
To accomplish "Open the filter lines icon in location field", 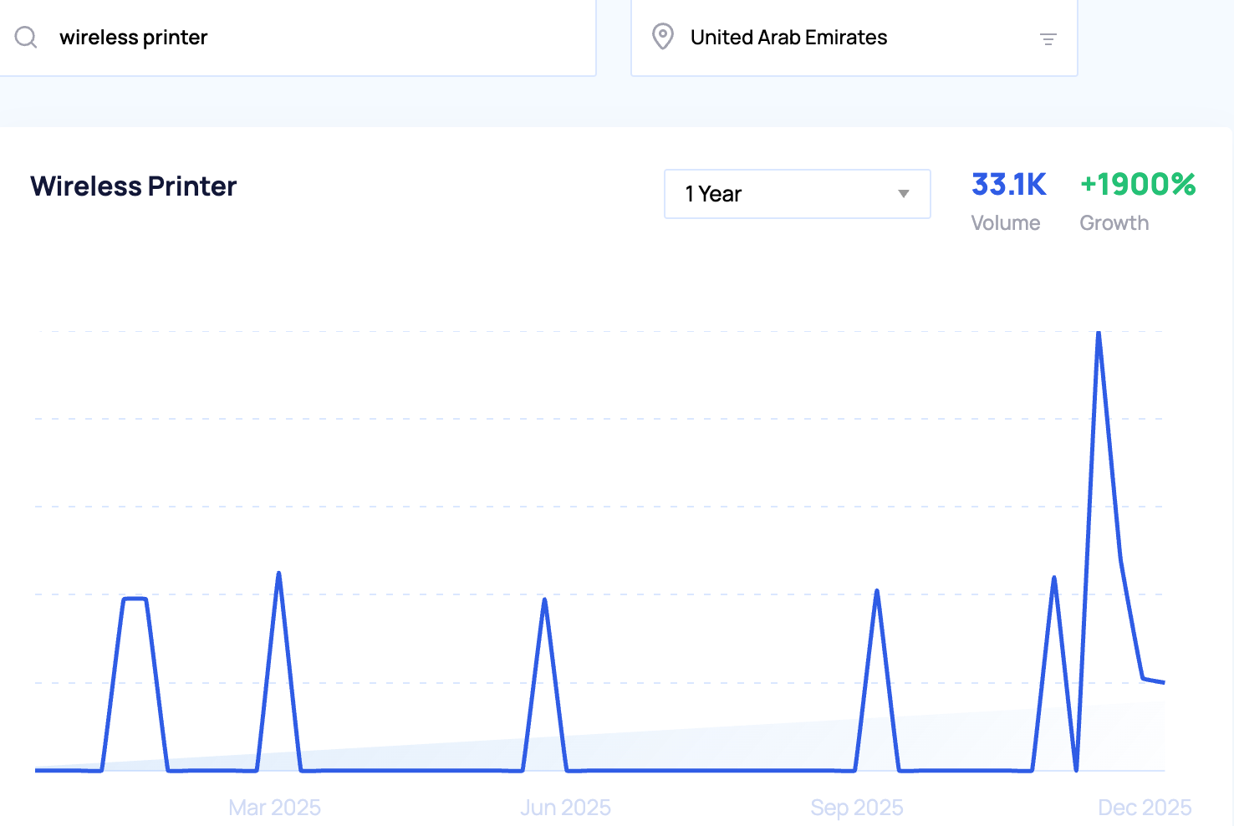I will click(1048, 38).
